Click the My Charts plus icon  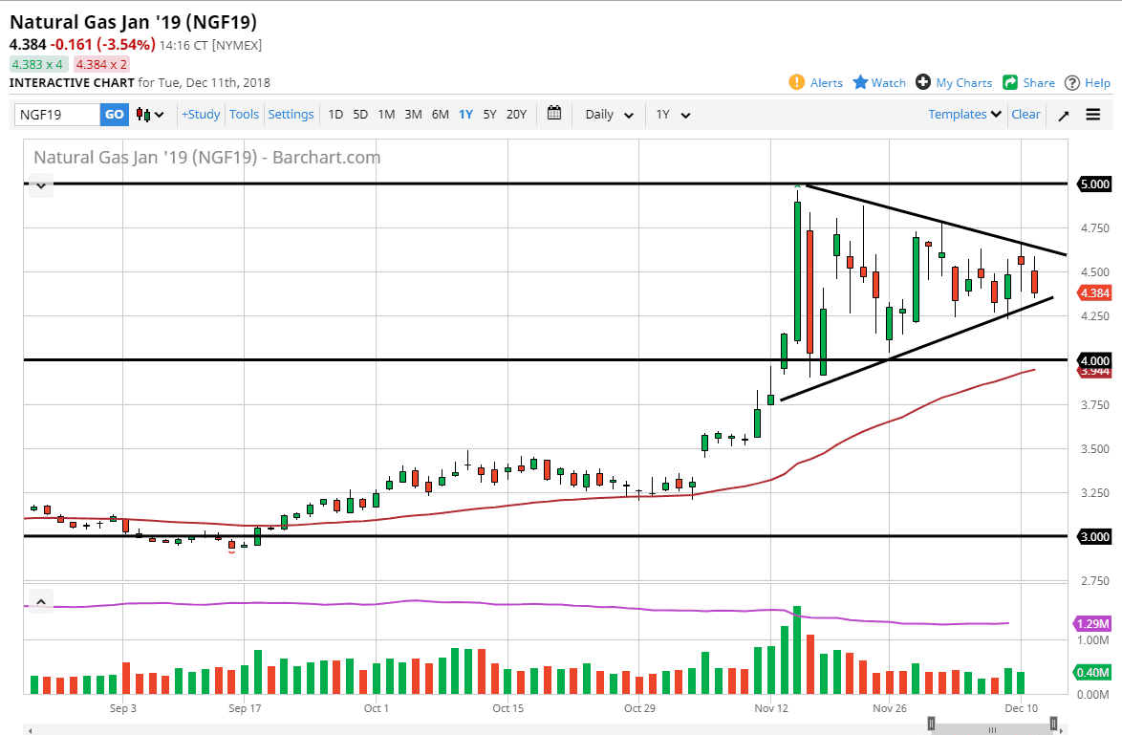tap(923, 82)
